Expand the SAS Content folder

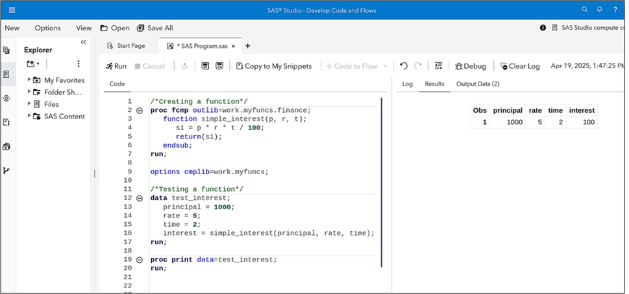[x=29, y=116]
